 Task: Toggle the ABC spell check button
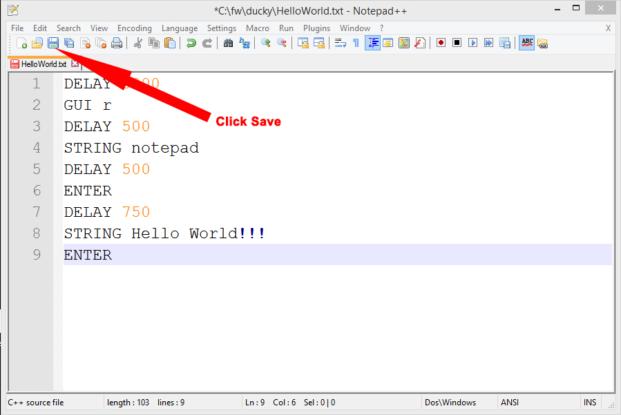pos(527,43)
